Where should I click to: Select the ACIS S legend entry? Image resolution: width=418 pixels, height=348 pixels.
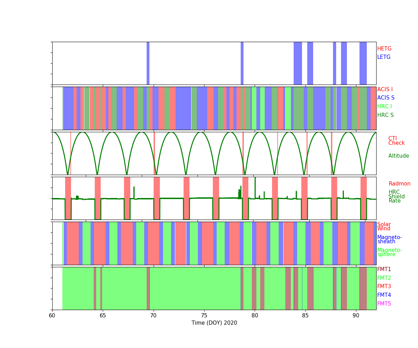(x=386, y=98)
